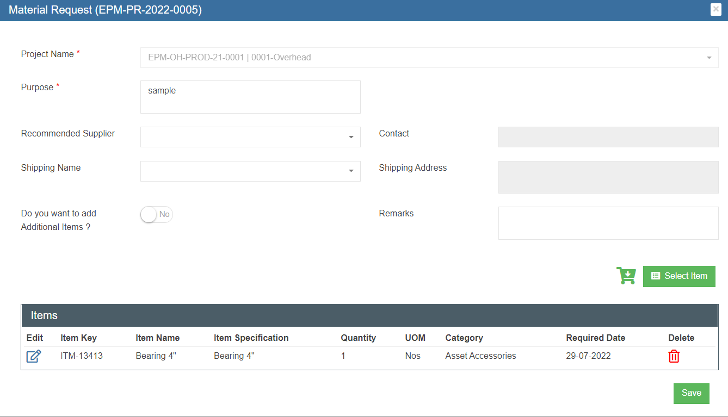Viewport: 728px width, 417px height.
Task: Click into the Remarks text box
Action: (608, 223)
